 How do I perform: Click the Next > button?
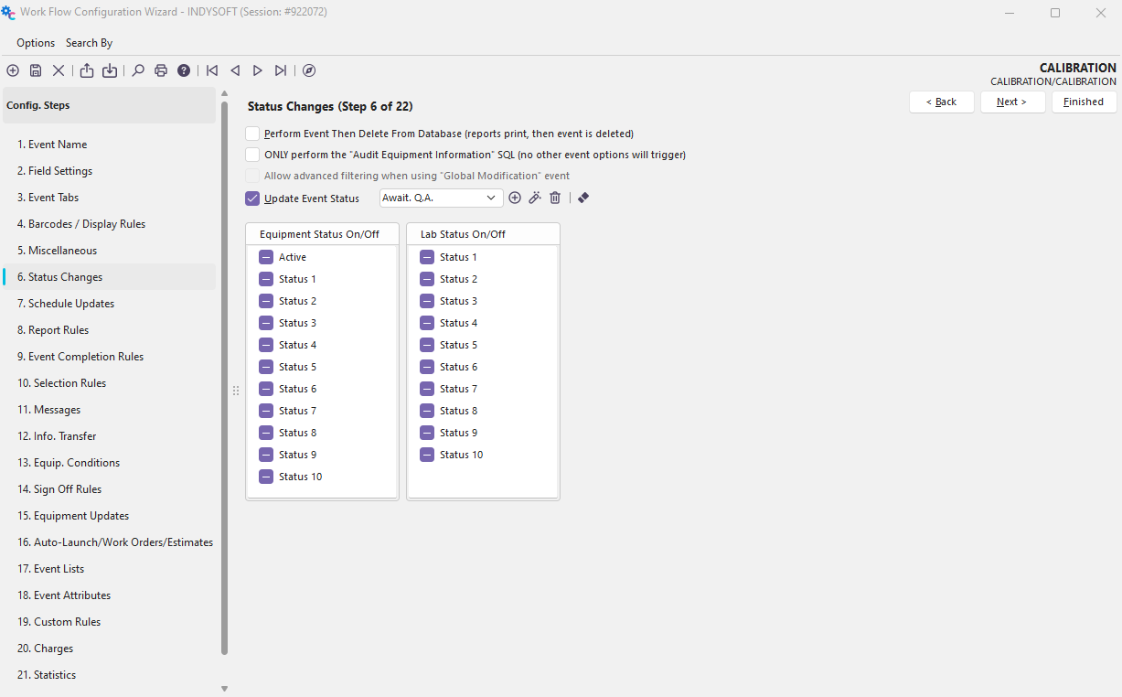(1012, 102)
